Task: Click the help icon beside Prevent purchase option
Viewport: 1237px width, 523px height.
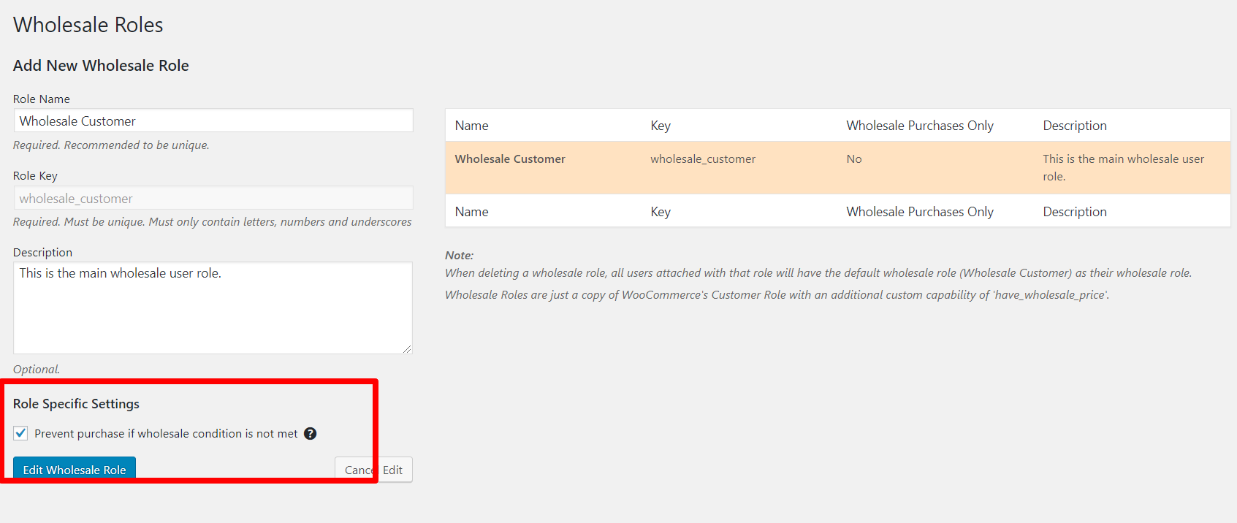Action: 311,434
